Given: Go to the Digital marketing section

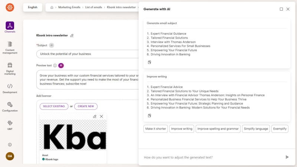Looking at the screenshot, I should 10,68.
